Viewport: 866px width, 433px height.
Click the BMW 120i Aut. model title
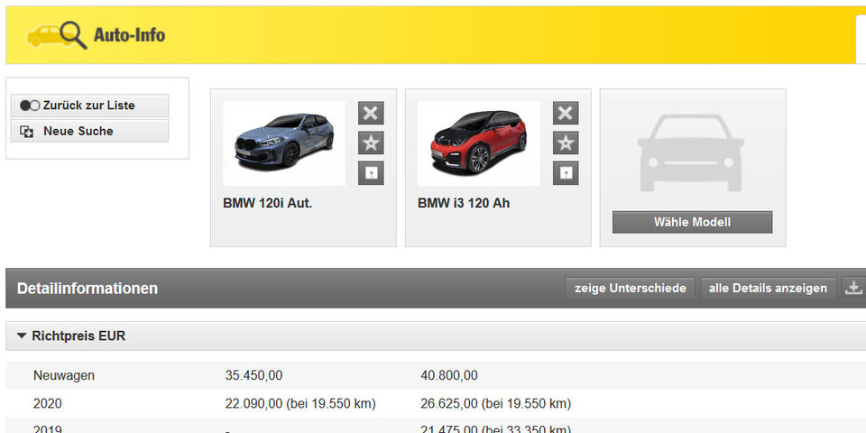click(x=267, y=203)
